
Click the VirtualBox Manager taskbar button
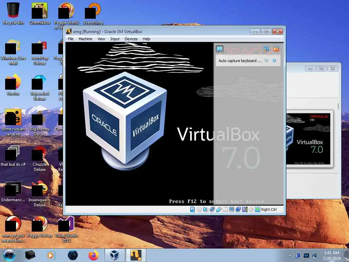click(x=115, y=255)
